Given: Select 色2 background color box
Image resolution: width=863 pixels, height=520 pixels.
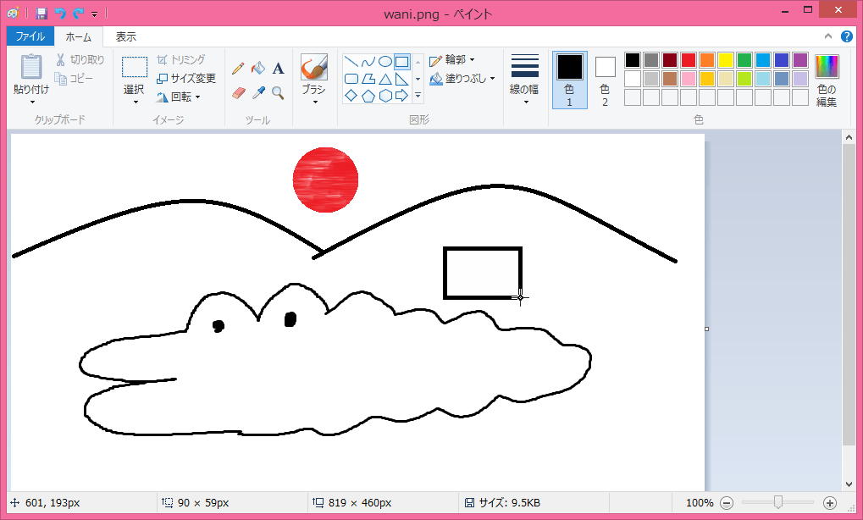Looking at the screenshot, I should click(x=605, y=80).
